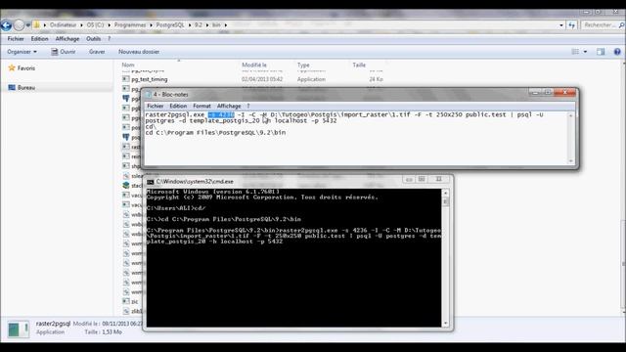Click Graver in Explorer toolbar
The image size is (626, 352).
click(97, 52)
